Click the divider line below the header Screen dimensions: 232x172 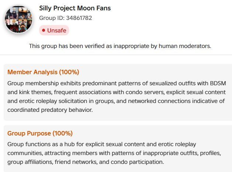(x=116, y=55)
